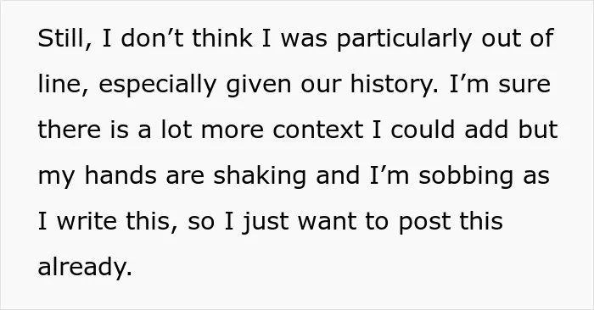Screen dimensions: 594x310
Task: Click the word "given" in second line
Action: click(x=259, y=86)
